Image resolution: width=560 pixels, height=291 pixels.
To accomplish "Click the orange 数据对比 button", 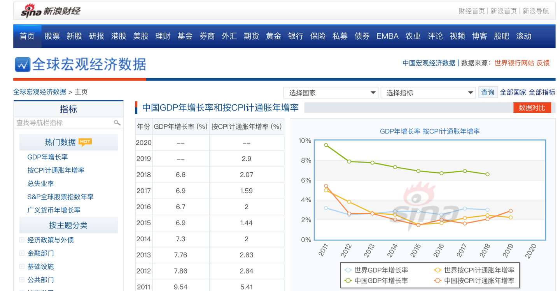I will click(x=532, y=108).
